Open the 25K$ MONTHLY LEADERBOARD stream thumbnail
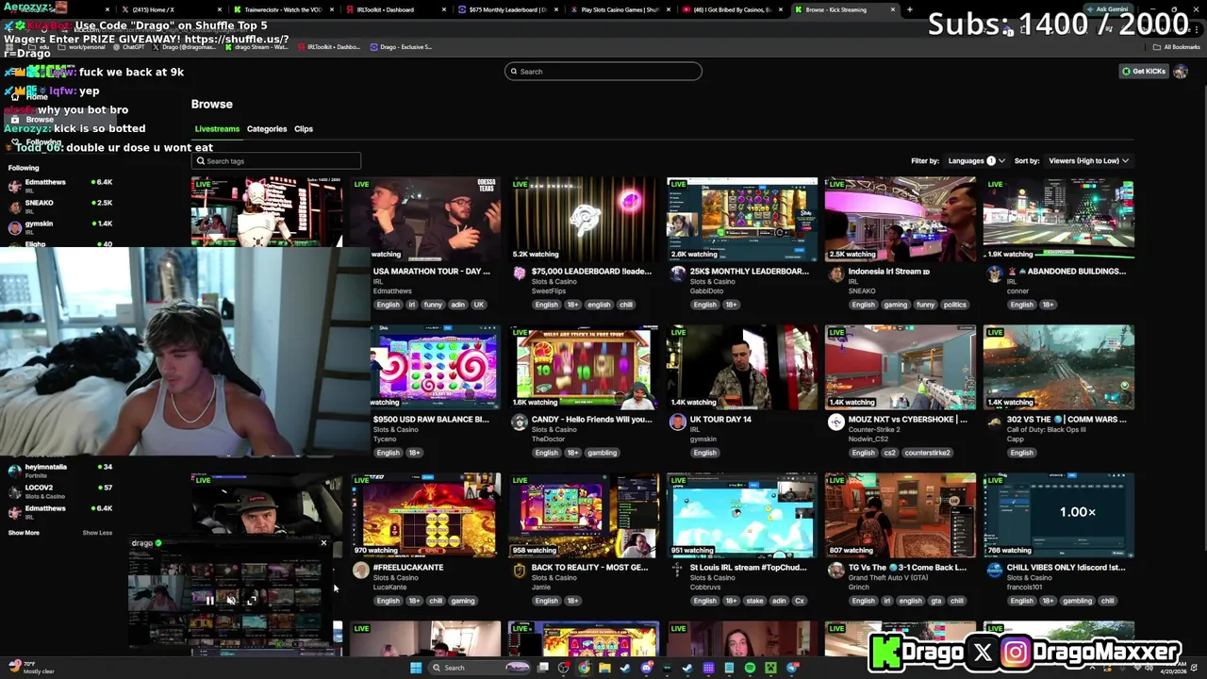 point(742,219)
